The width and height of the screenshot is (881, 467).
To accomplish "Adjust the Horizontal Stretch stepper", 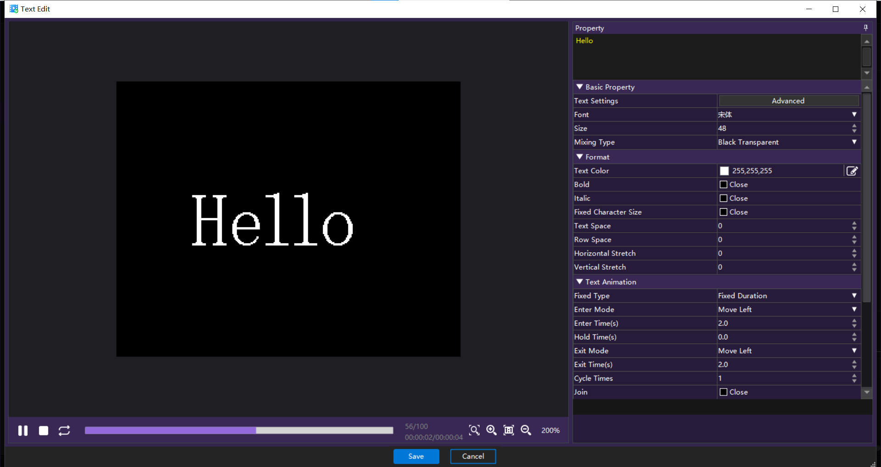I will coord(854,253).
